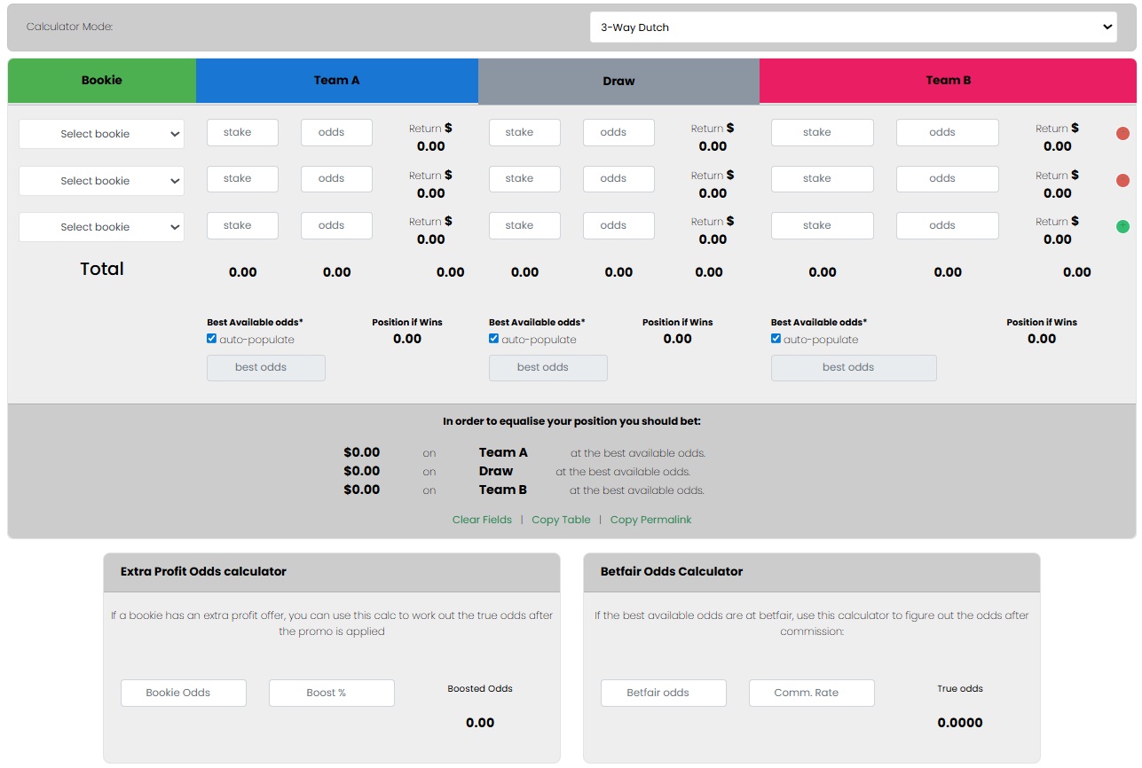The width and height of the screenshot is (1142, 768).
Task: Click the Boost % input field
Action: coord(331,693)
